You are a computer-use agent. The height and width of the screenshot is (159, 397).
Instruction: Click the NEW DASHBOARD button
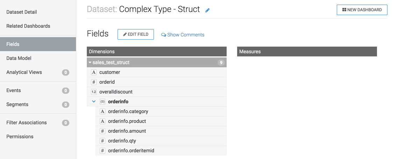pos(362,10)
